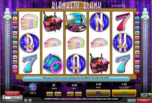Click the red 7 symbol on reel five
Screen dimensions: 152x103
(x=123, y=22)
